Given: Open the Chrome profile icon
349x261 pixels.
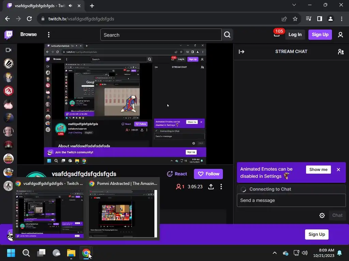Looking at the screenshot, I should 331,19.
